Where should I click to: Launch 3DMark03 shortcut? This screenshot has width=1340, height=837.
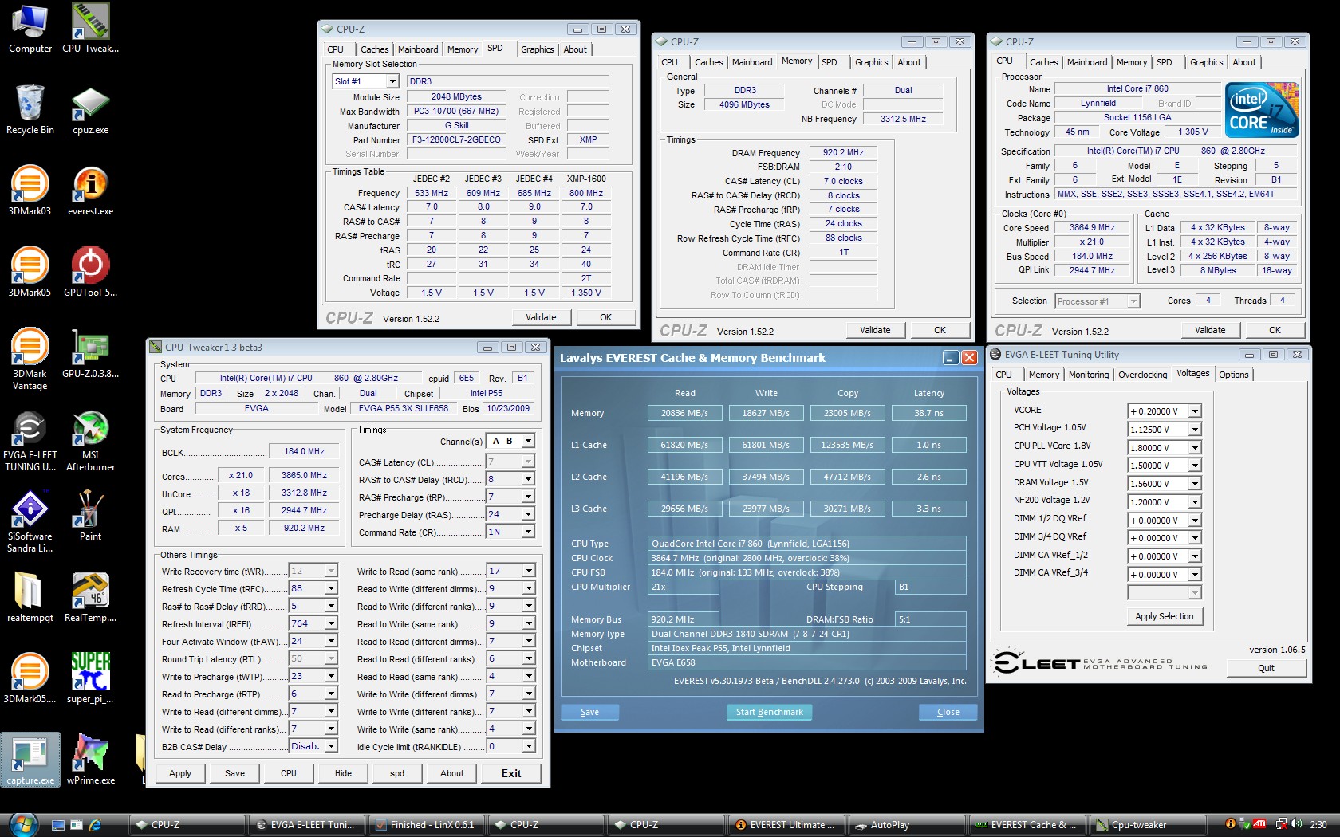[30, 191]
